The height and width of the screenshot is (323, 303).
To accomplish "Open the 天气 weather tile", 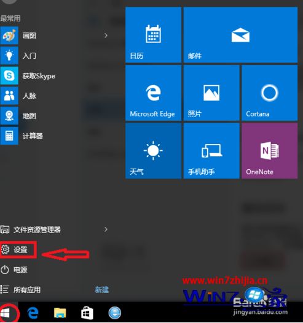I will coord(153,151).
